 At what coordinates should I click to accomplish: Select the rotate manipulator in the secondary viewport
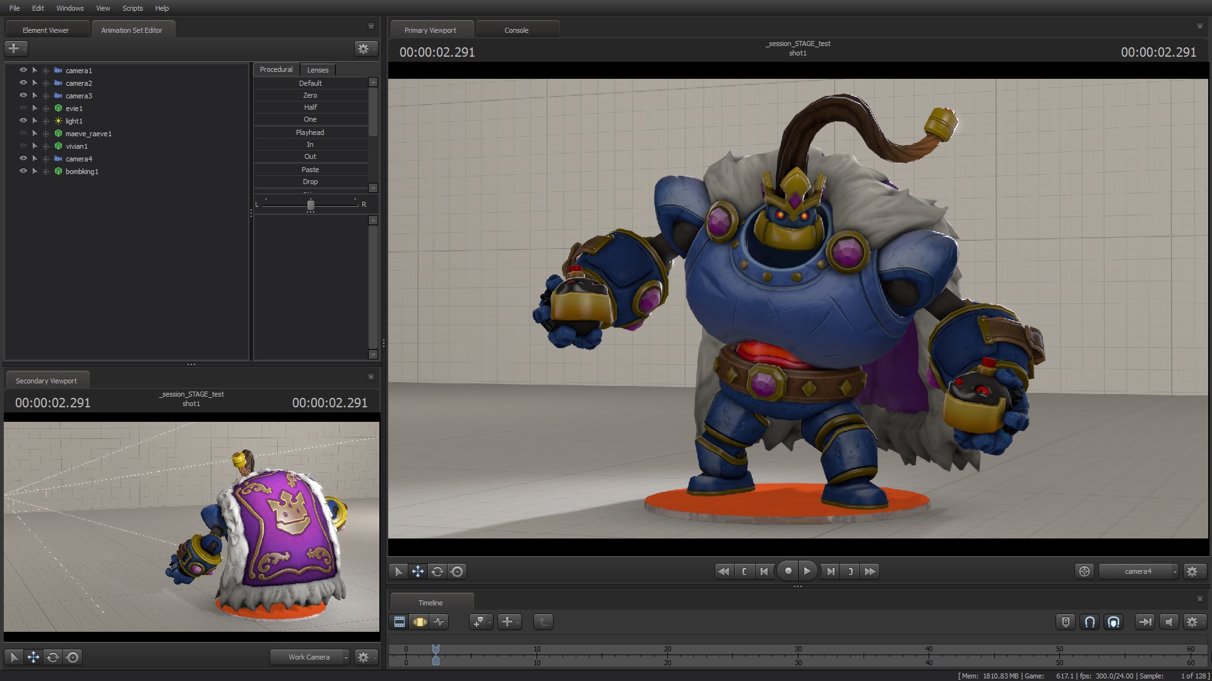pyautogui.click(x=53, y=657)
